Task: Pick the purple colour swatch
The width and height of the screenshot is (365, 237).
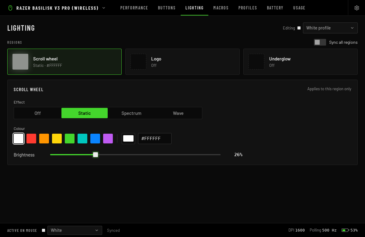Action: (x=108, y=139)
